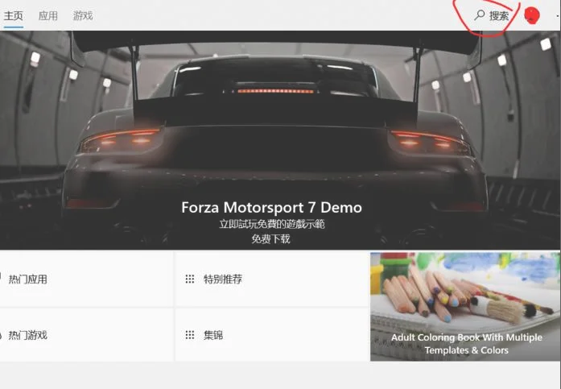Open the 游戏 tab
Viewport: 561px width, 389px height.
click(83, 16)
